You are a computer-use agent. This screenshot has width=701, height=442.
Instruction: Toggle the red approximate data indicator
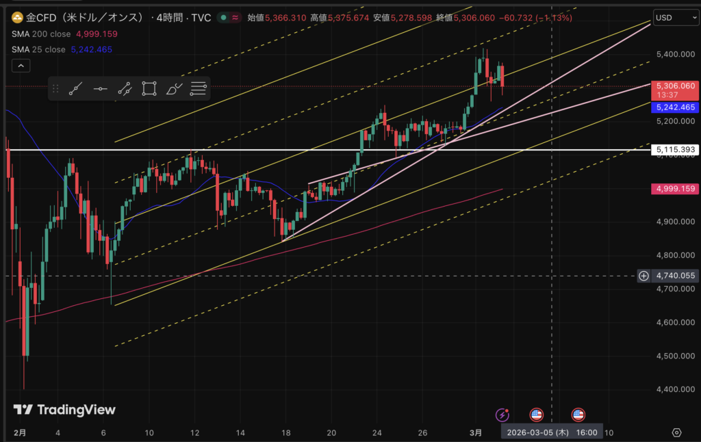[236, 17]
